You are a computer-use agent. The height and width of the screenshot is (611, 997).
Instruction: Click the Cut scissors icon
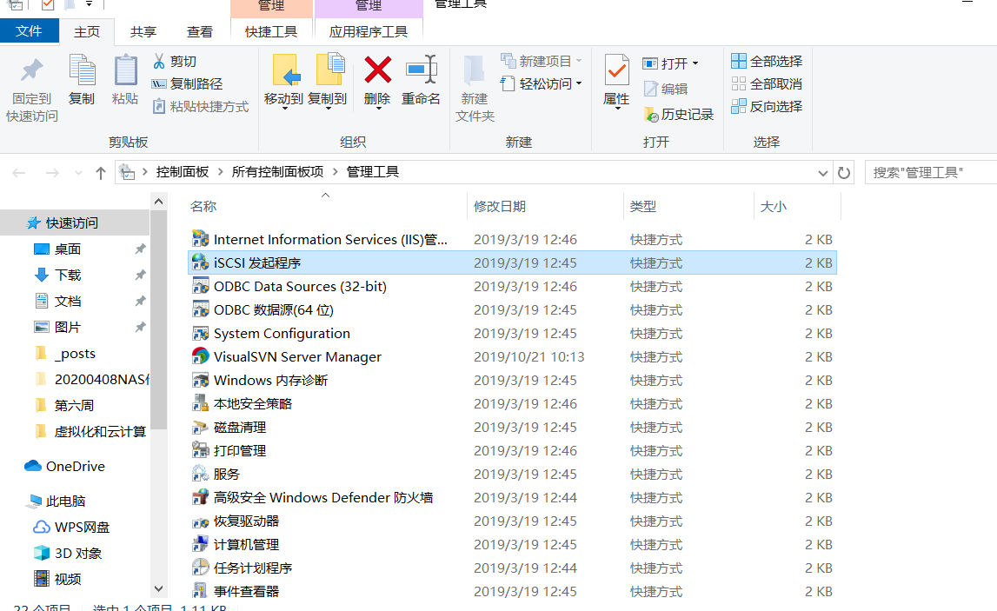click(159, 61)
